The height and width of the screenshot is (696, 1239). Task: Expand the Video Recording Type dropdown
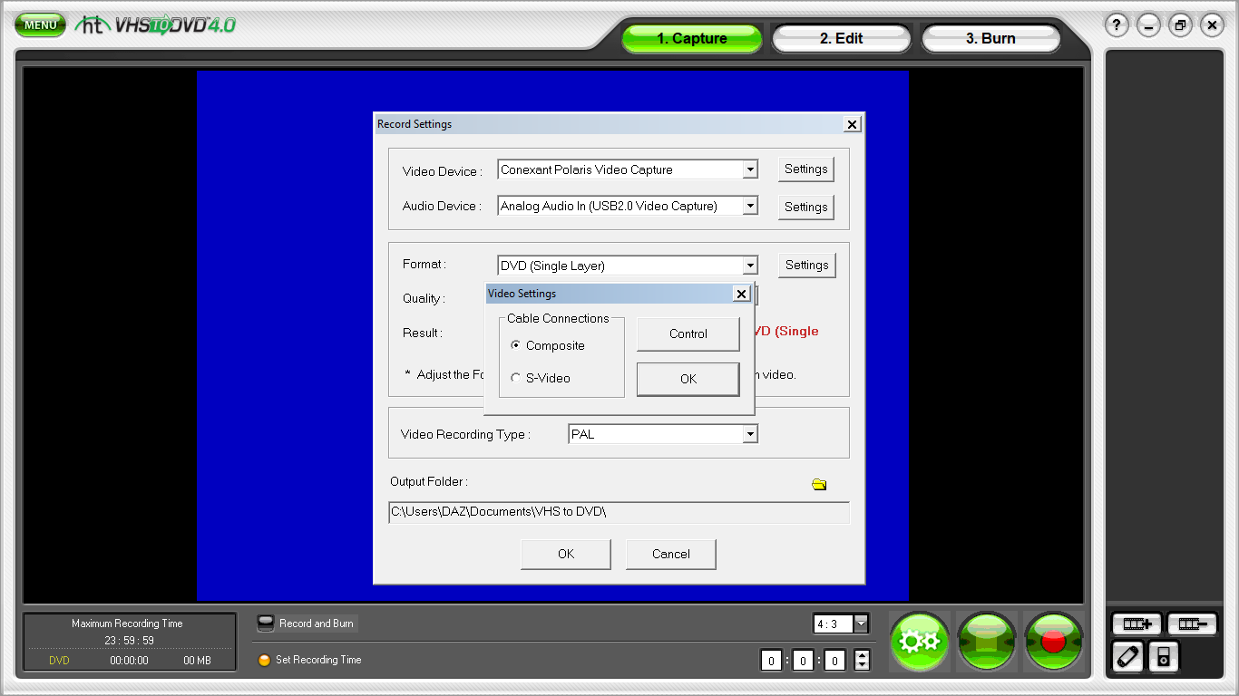pyautogui.click(x=750, y=434)
